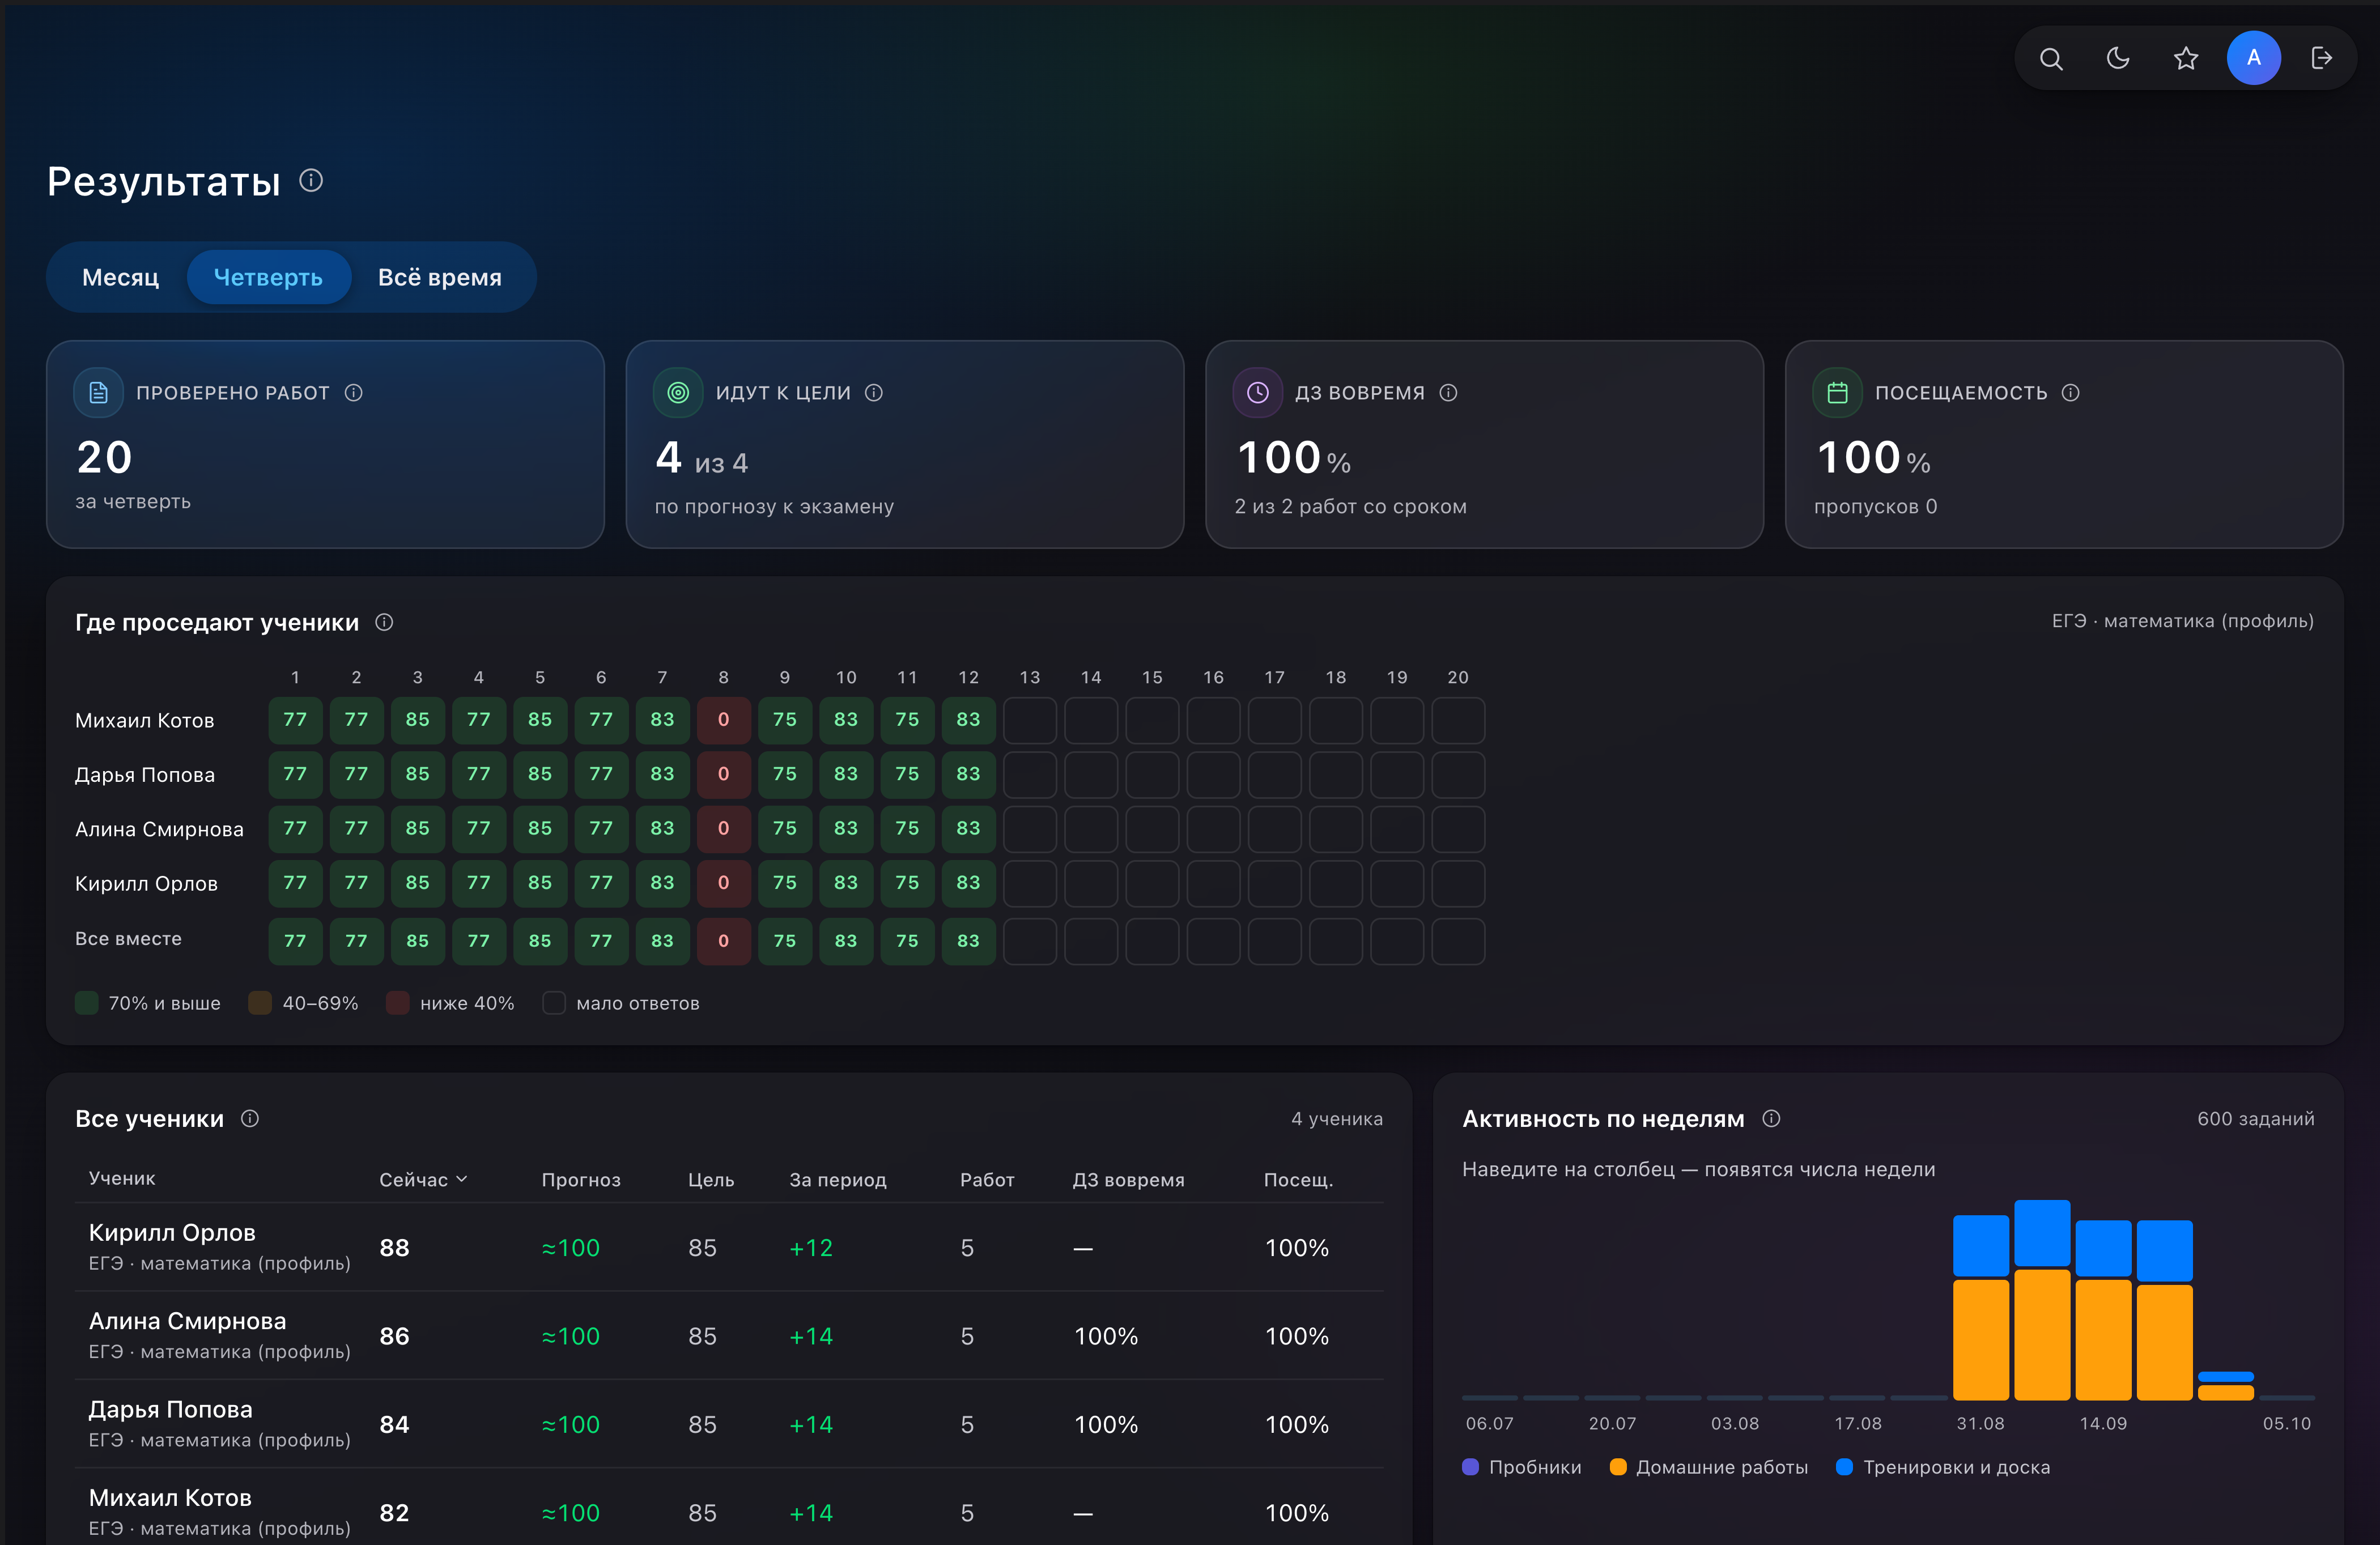Open the user avatar 'A'
Image resolution: width=2380 pixels, height=1545 pixels.
coord(2253,58)
